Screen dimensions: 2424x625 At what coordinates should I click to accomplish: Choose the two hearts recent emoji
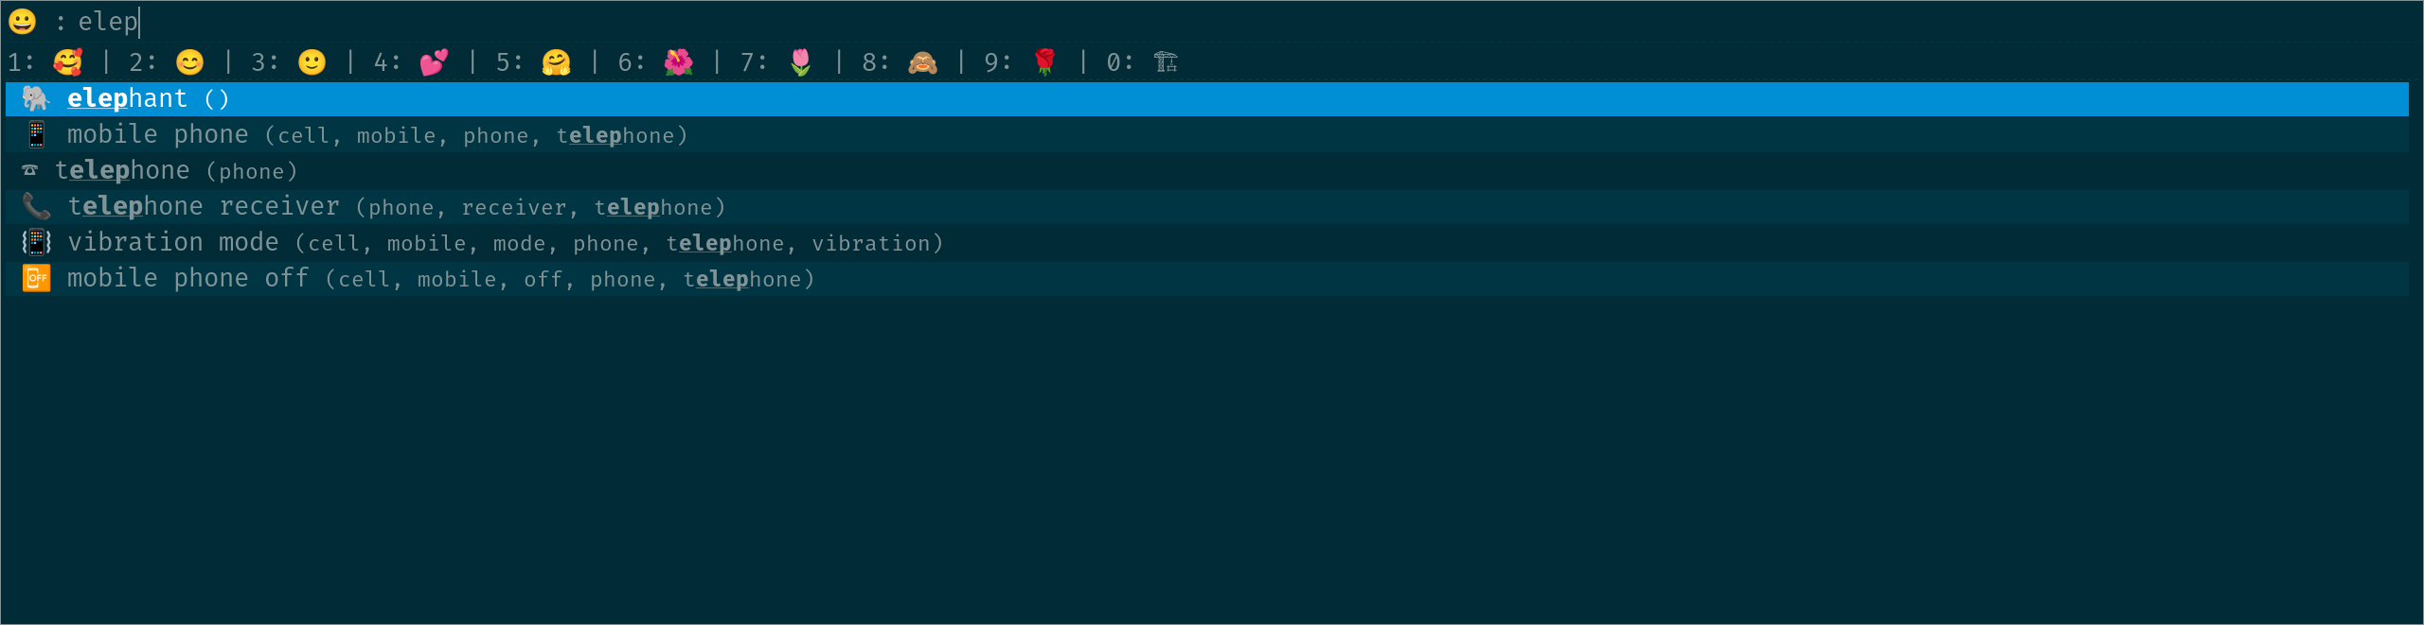tap(435, 62)
